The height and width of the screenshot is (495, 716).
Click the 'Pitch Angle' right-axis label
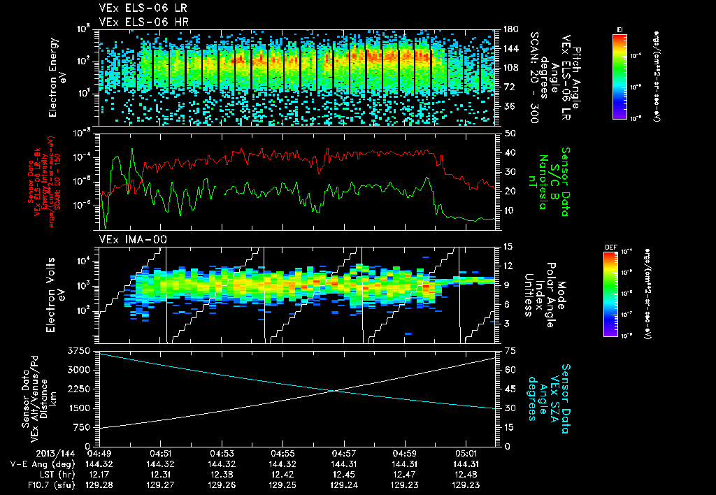pyautogui.click(x=576, y=78)
